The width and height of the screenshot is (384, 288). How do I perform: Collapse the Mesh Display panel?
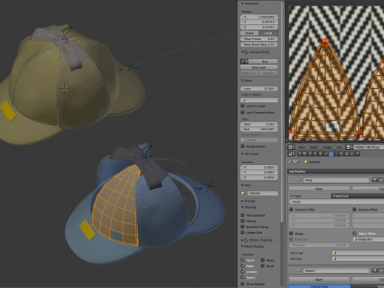(x=242, y=246)
